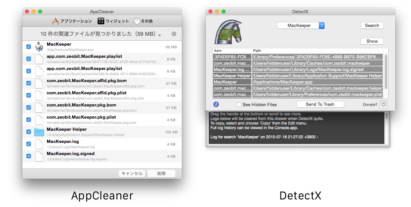Uncheck the MacKeeper.log.signed checkbox
The width and height of the screenshot is (411, 207).
pyautogui.click(x=29, y=156)
